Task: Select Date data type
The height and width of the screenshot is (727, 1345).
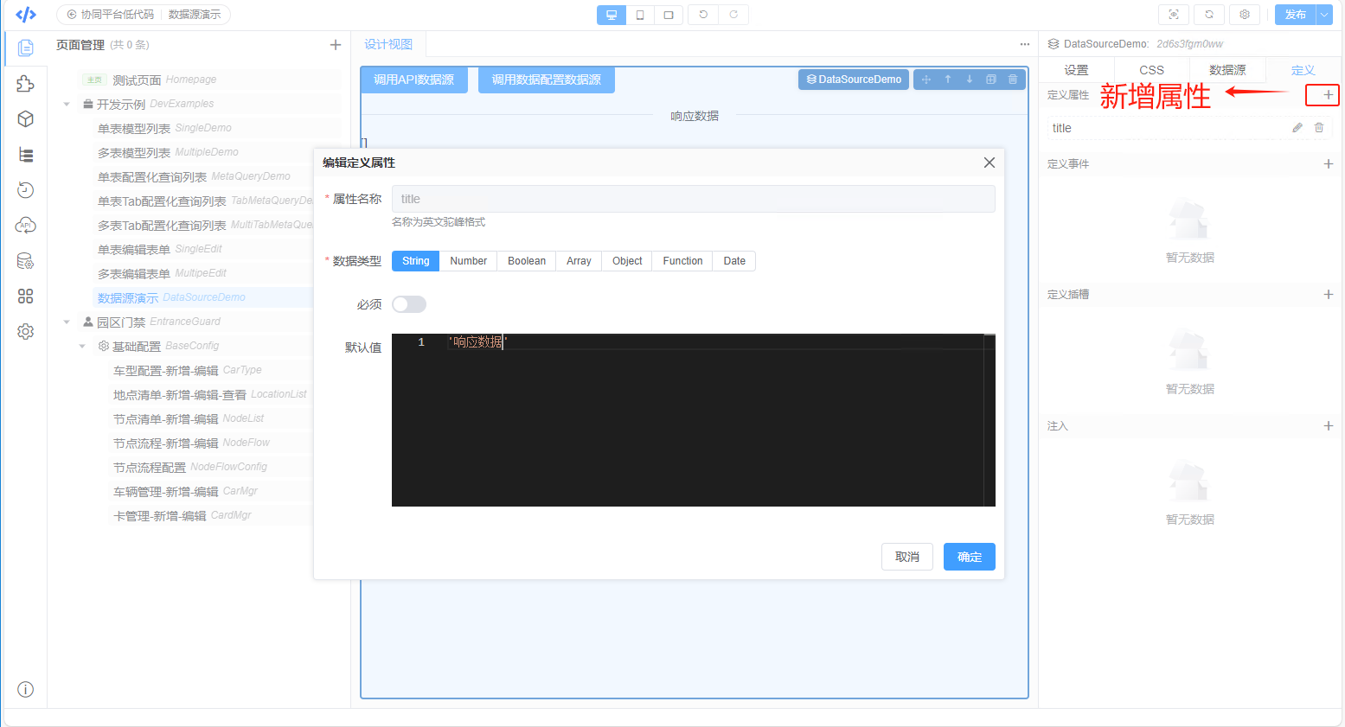Action: [x=734, y=261]
